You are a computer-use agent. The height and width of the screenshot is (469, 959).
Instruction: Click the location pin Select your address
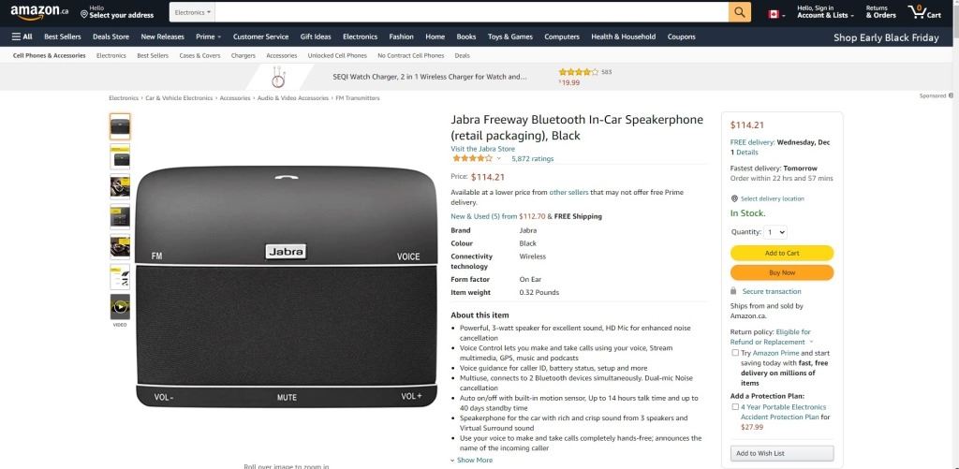[117, 12]
